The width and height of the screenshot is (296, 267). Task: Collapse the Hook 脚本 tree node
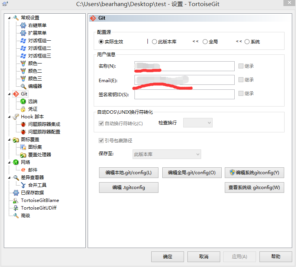pos(9,117)
